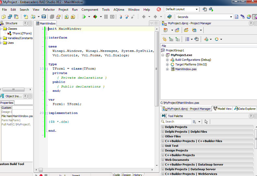Select the TForm1(TForm) node in Structure
Viewport: 257px width, 176px height.
pos(22,33)
